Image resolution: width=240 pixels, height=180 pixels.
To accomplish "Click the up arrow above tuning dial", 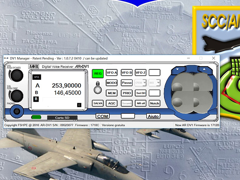I will click(x=204, y=69).
